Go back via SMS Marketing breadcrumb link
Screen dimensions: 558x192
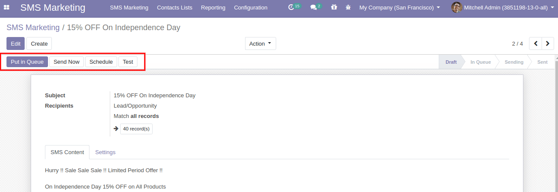(x=33, y=28)
